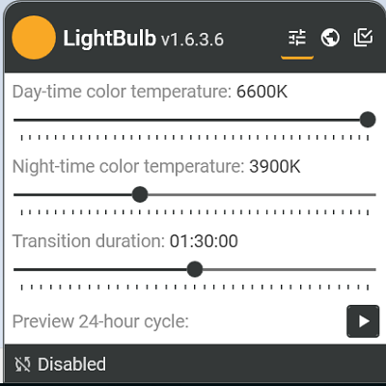Click the unfilled transition duration slider track
386x386 pixels.
(x=289, y=269)
